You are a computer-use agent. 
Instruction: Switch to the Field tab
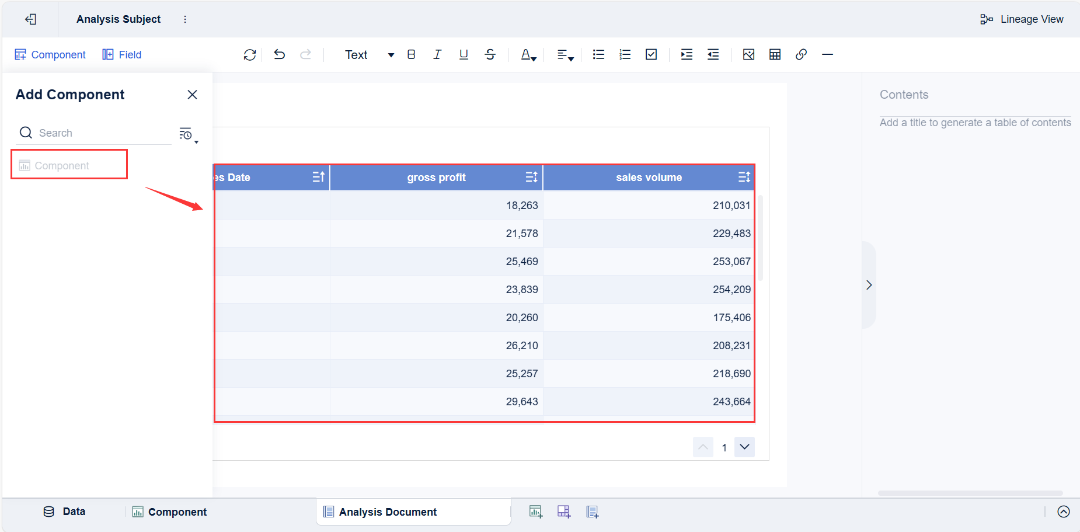coord(121,54)
